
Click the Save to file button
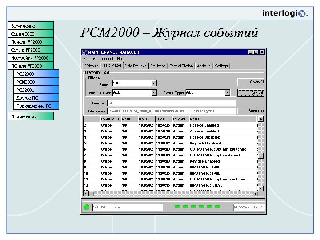(251, 111)
